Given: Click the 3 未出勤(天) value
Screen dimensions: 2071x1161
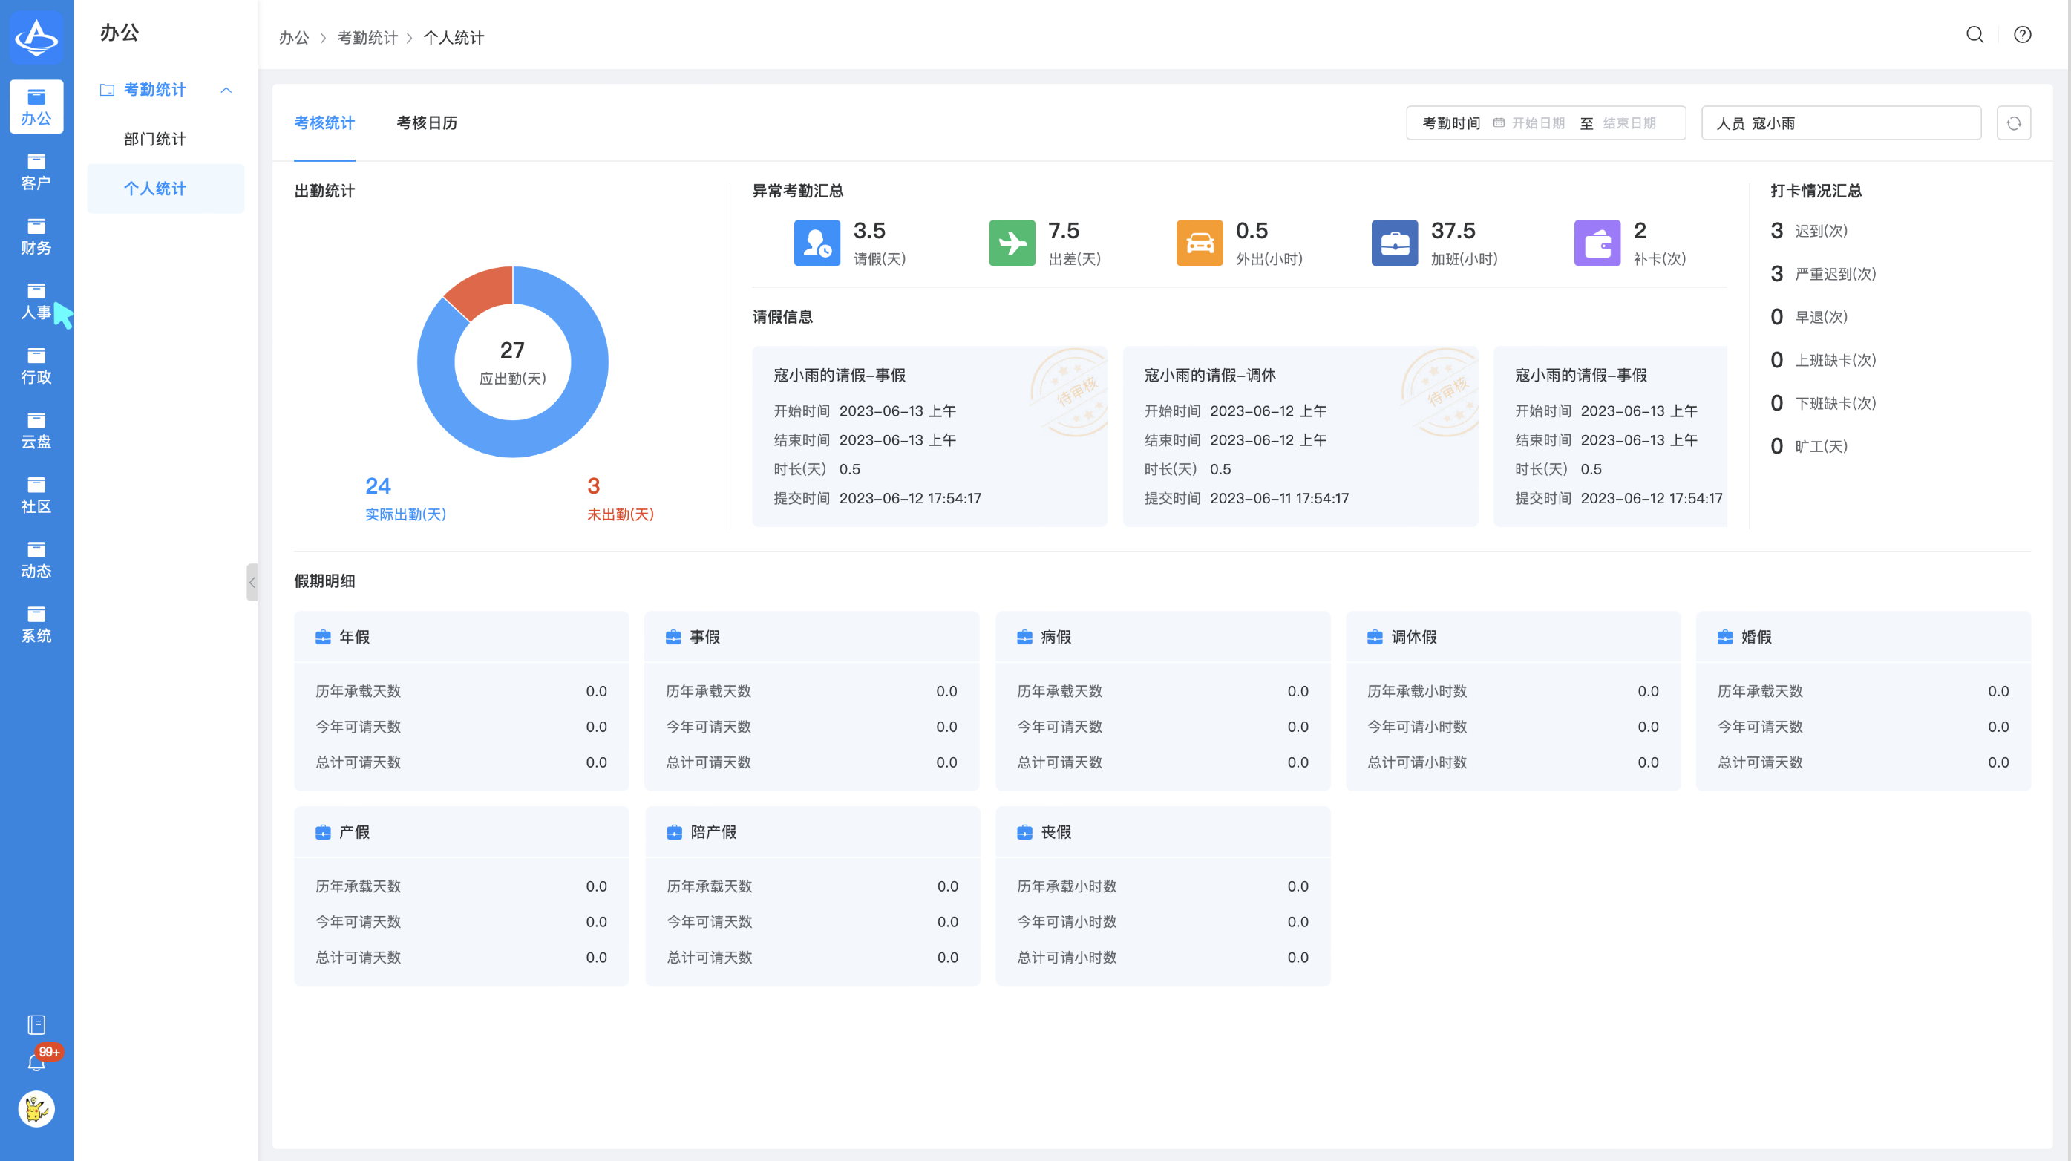Looking at the screenshot, I should [x=620, y=497].
